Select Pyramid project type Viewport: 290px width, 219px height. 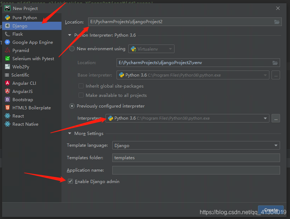tap(32, 51)
